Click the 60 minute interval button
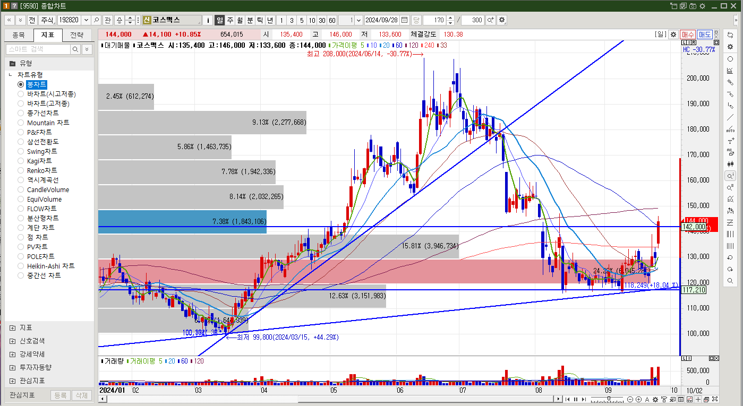This screenshot has width=743, height=406. tap(332, 20)
